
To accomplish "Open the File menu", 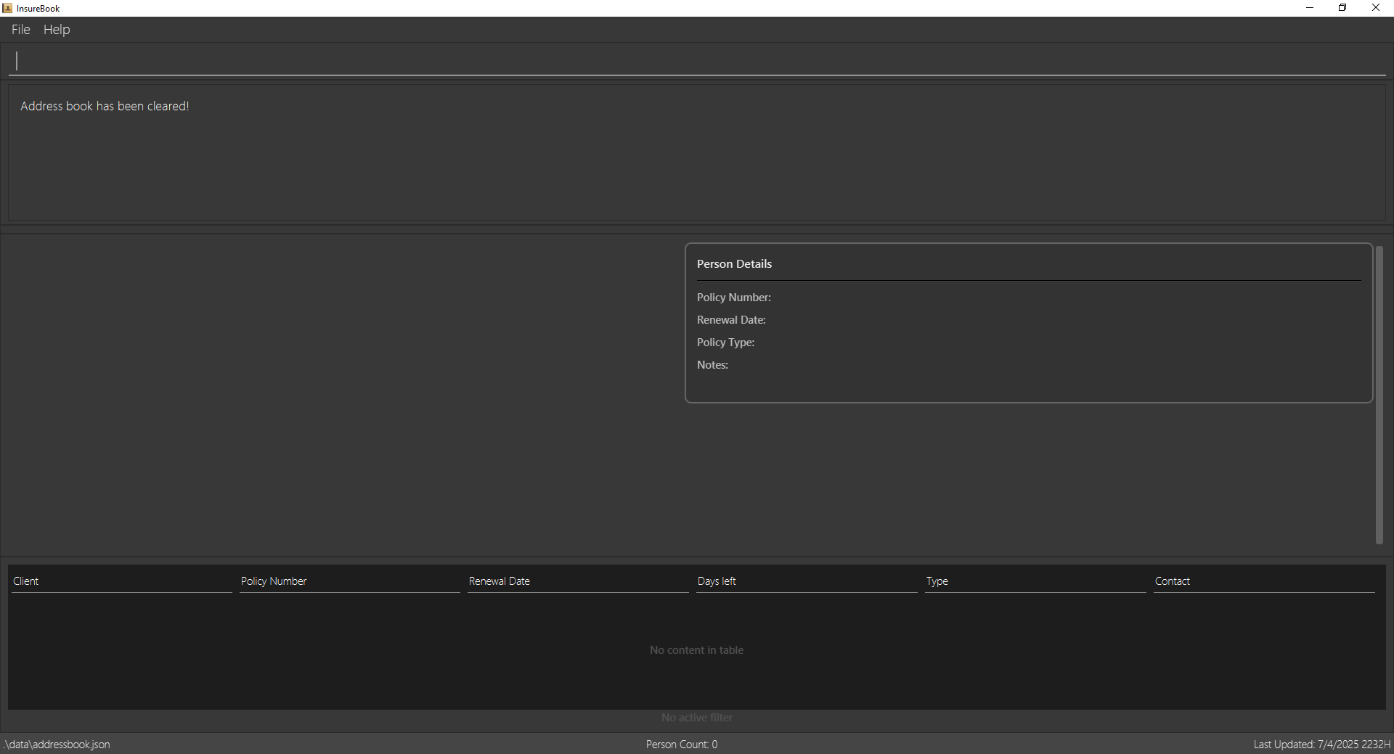I will (20, 30).
